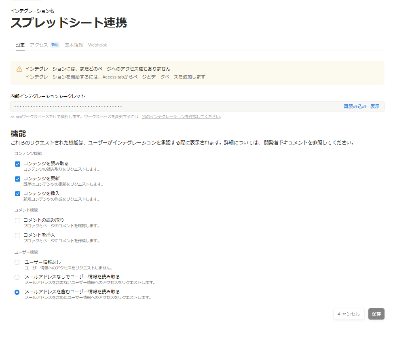Screen dimensions: 410x341
Task: Select メールアドレスなしでユーザー情報を読み取る radio option
Action: 17,277
